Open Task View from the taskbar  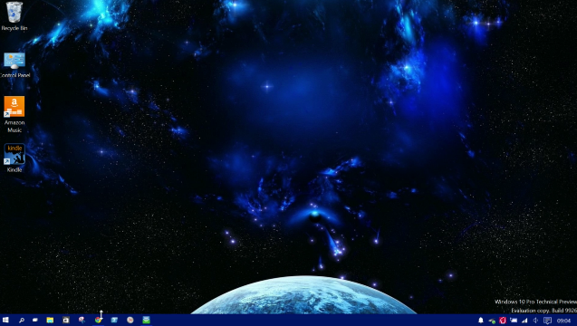[x=35, y=320]
